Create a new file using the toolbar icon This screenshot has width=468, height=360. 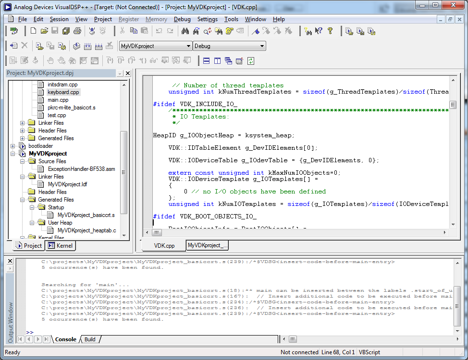33,31
